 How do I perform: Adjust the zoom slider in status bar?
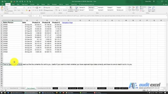point(159,90)
